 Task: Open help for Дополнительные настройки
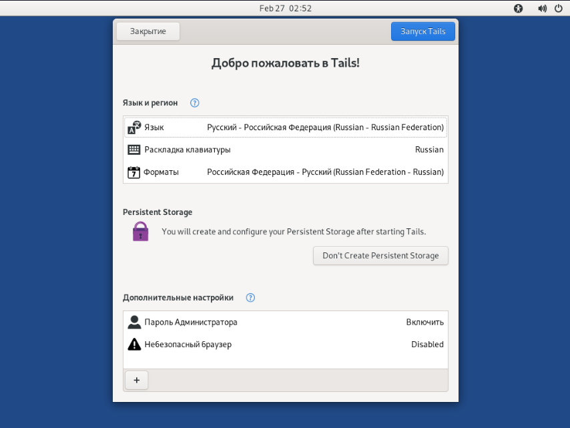[250, 298]
